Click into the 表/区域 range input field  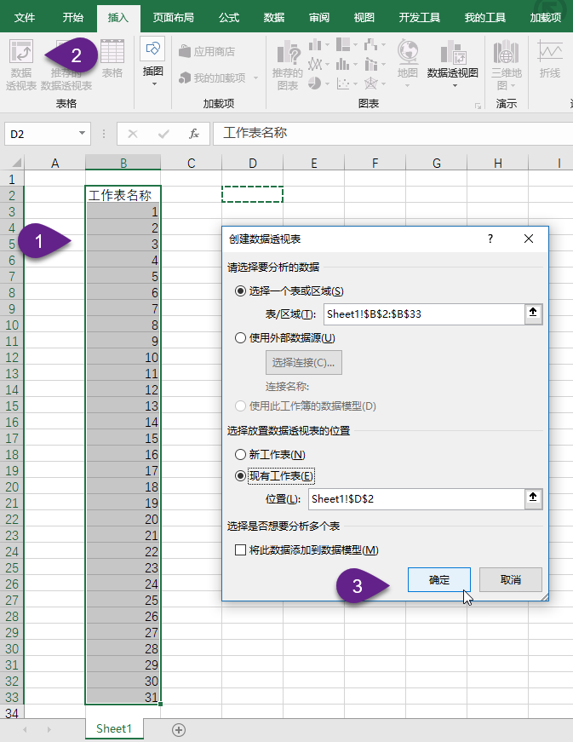click(421, 313)
